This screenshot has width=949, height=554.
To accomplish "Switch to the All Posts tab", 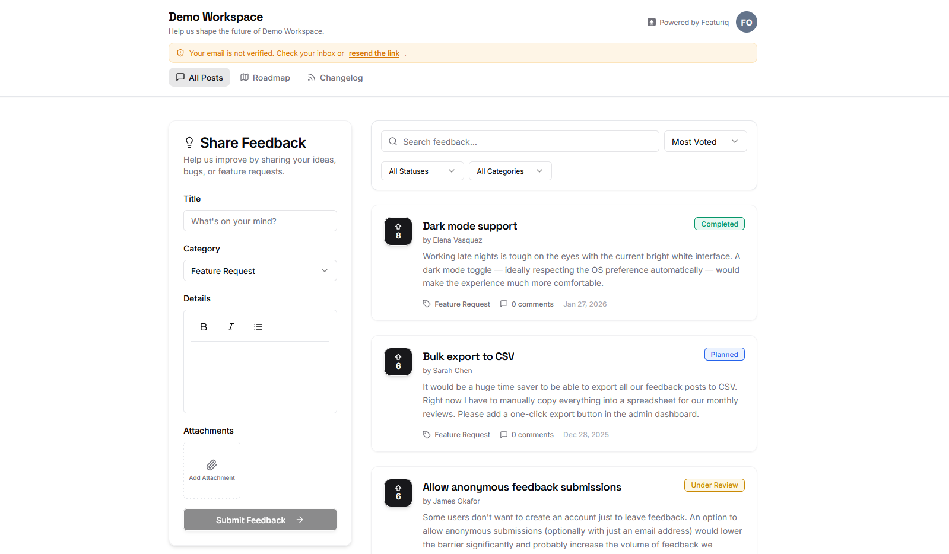I will [199, 77].
